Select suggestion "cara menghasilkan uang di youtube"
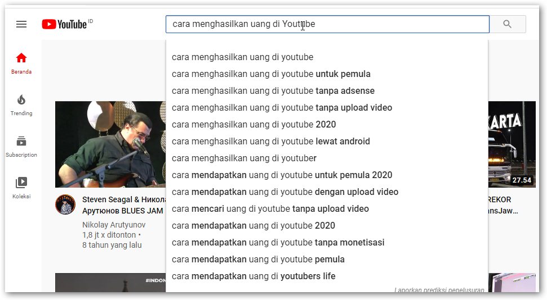 coord(327,57)
